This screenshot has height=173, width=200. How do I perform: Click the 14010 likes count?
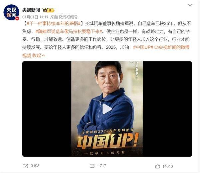point(168,166)
